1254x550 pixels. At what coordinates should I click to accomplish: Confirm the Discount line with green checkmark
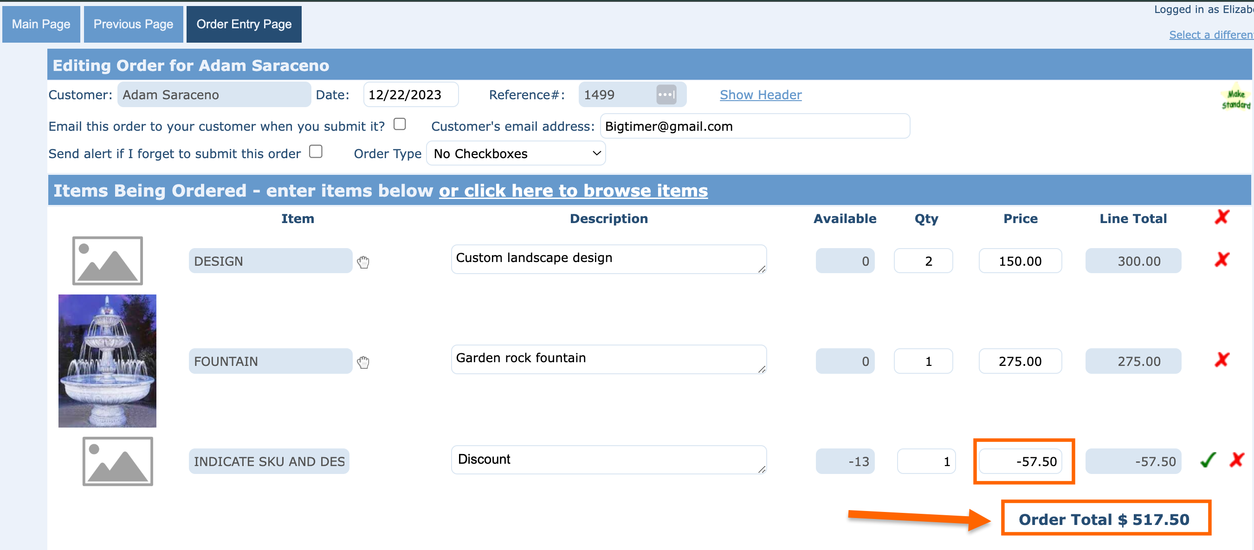click(x=1208, y=460)
